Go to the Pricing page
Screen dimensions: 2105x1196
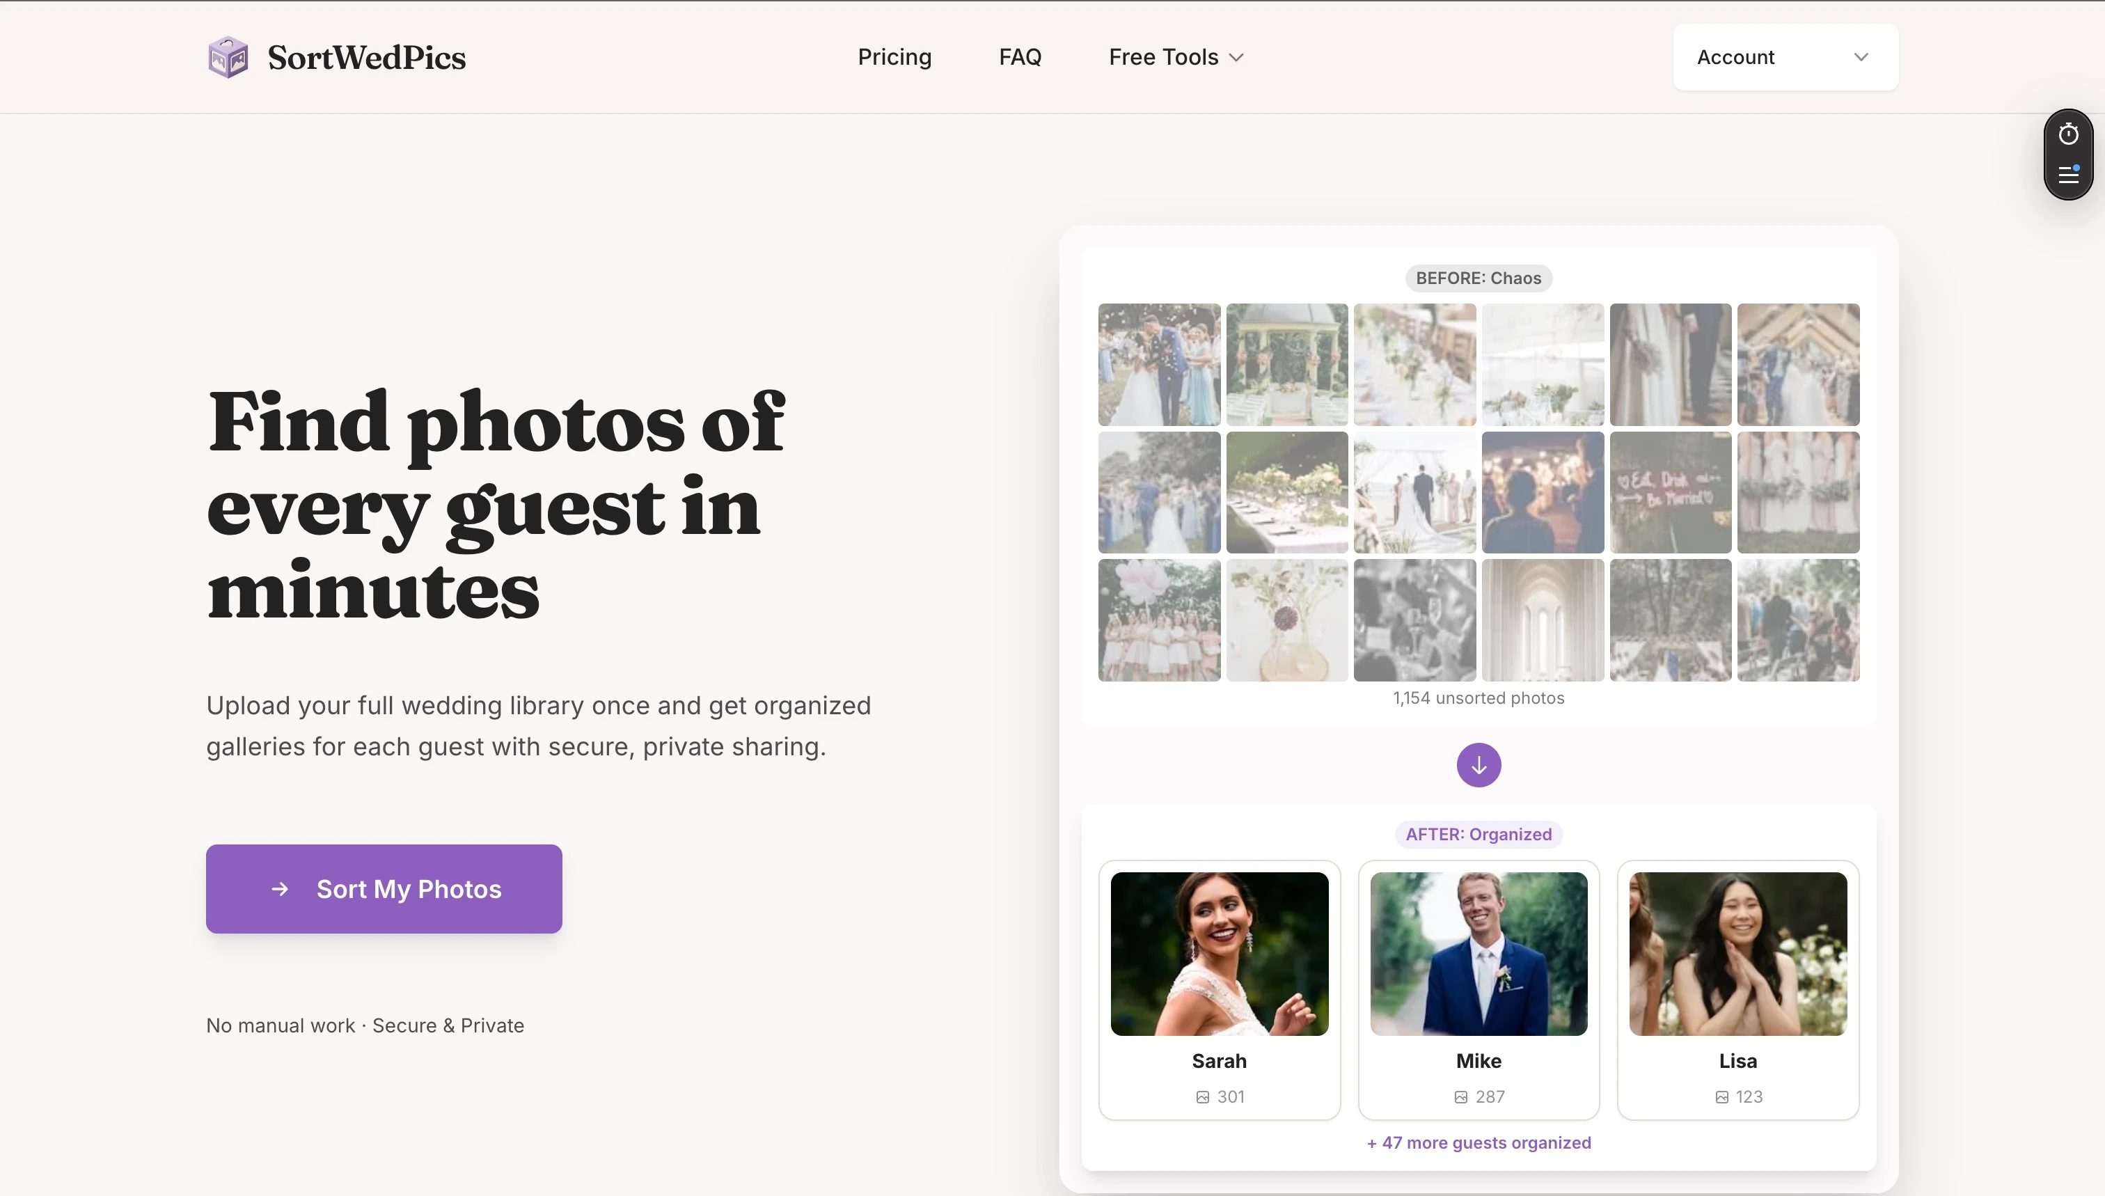pyautogui.click(x=894, y=56)
